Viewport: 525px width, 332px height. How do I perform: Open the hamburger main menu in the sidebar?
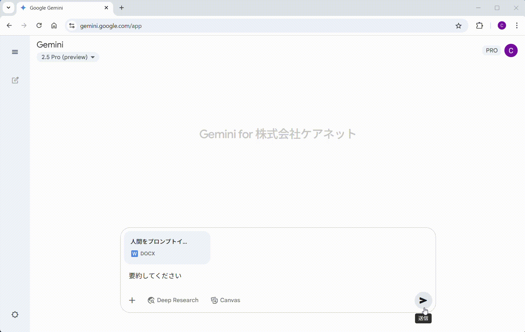pyautogui.click(x=15, y=52)
